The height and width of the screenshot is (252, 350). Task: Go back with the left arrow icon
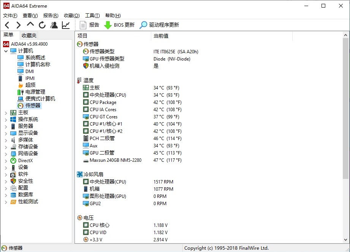(7, 25)
